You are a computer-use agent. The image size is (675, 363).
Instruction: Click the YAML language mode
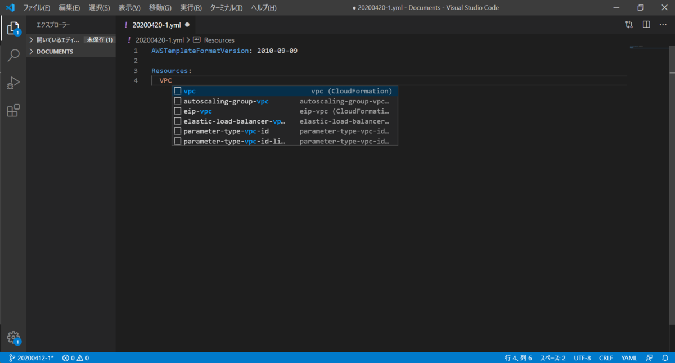(629, 358)
